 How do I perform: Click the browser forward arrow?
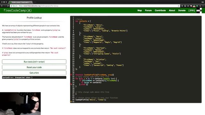coord(5,6)
